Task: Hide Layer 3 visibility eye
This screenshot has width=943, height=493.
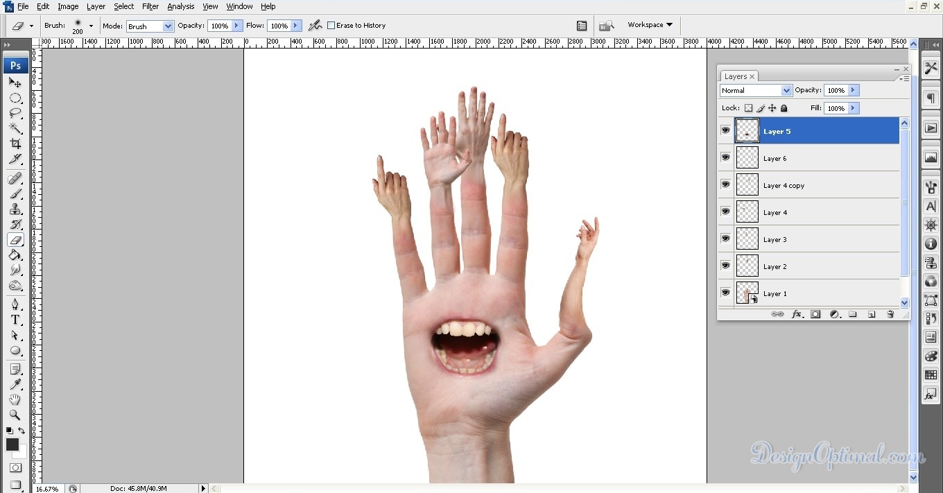Action: (725, 239)
